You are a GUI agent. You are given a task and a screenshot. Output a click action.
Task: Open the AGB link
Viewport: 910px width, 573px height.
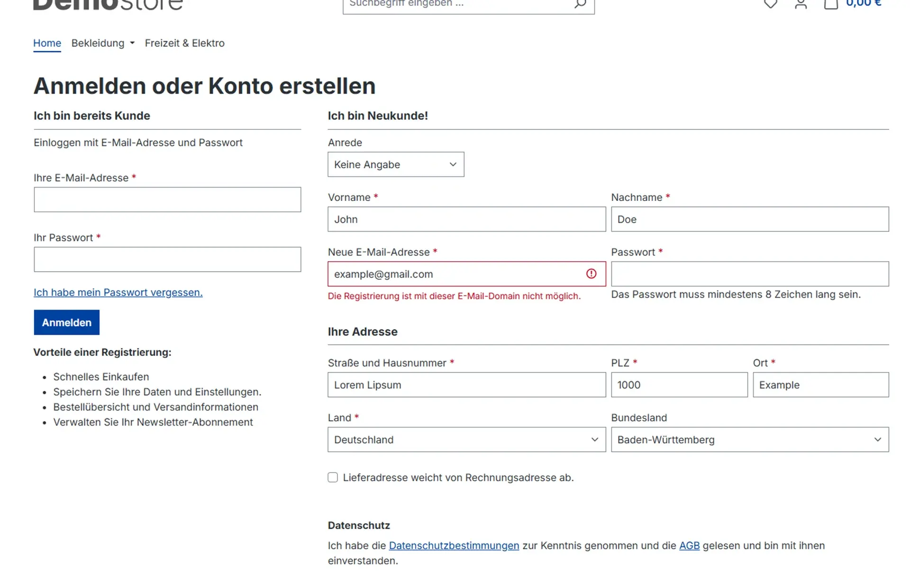click(x=689, y=546)
